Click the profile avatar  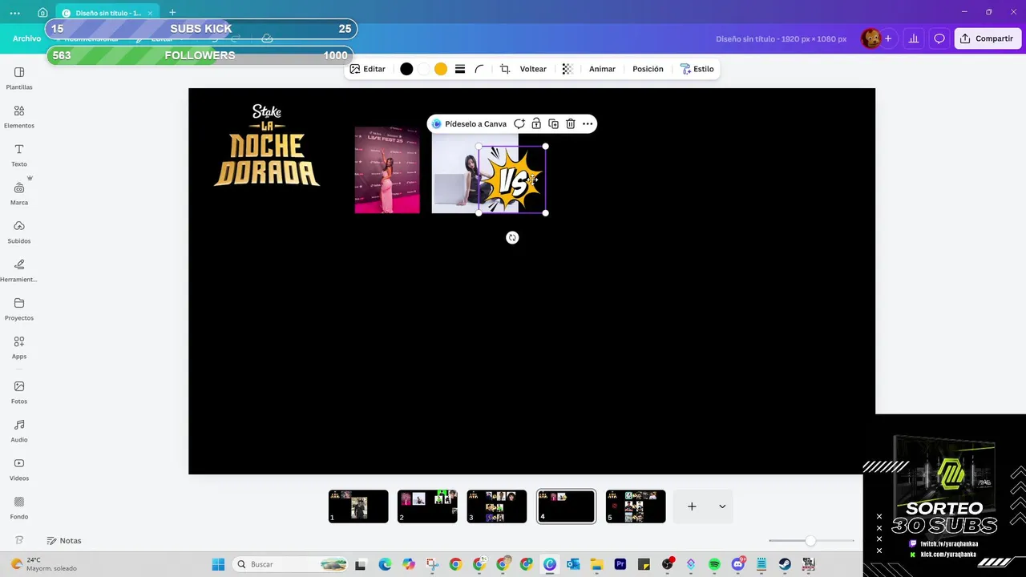tap(870, 38)
